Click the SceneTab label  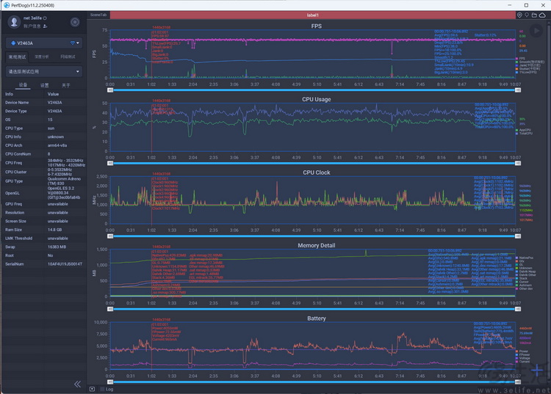98,15
